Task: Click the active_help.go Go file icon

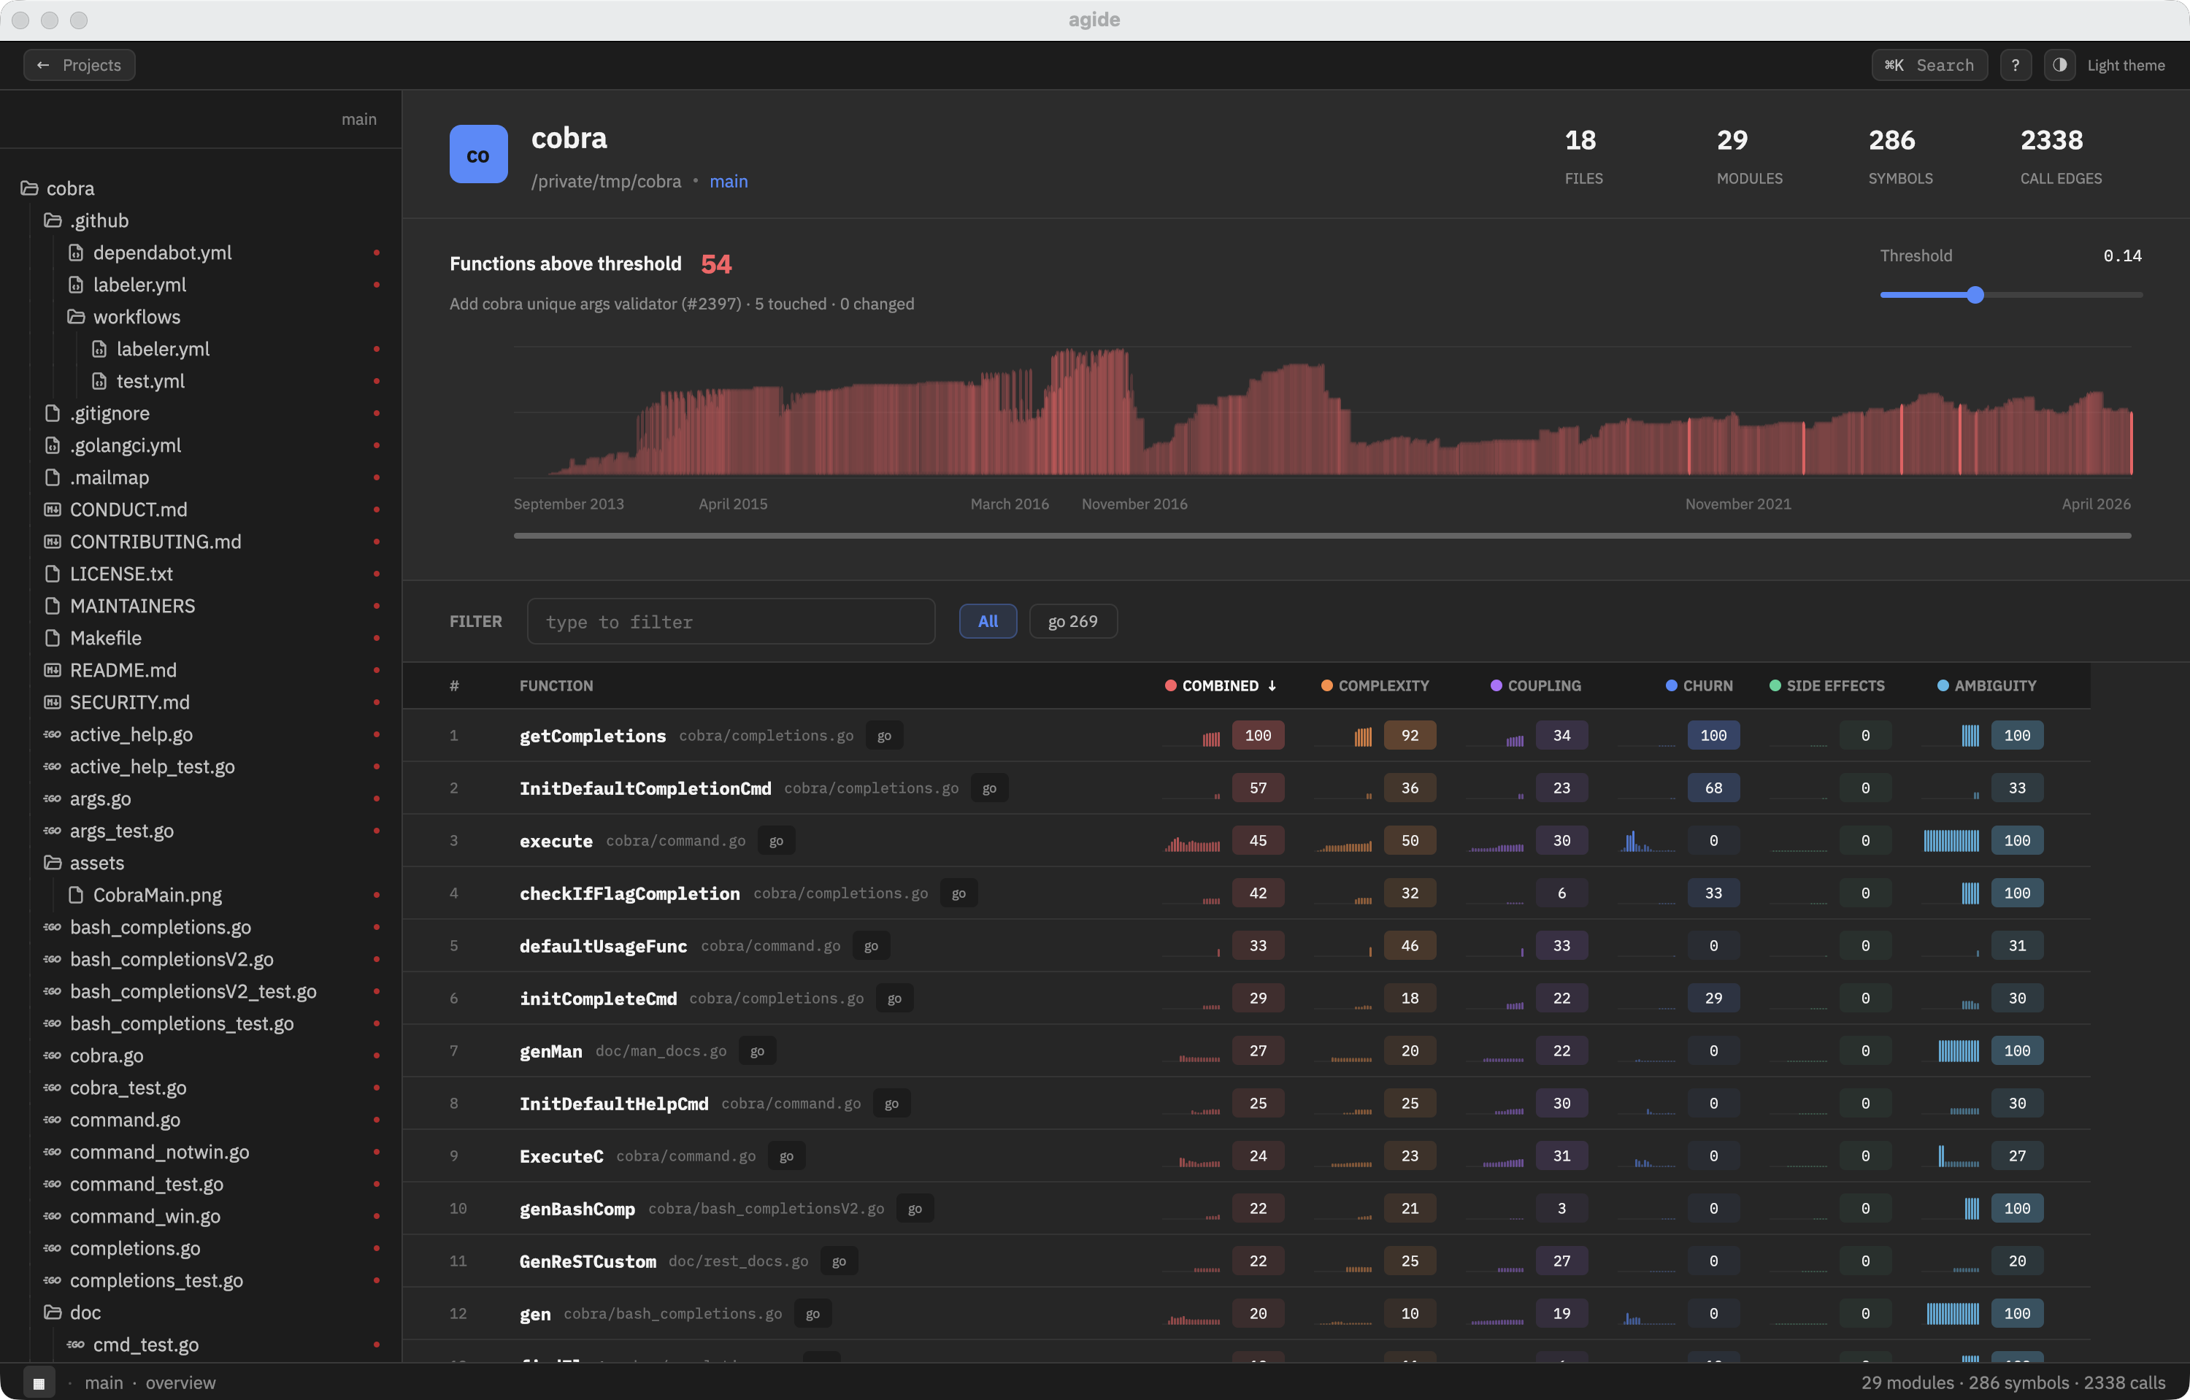Action: tap(53, 734)
